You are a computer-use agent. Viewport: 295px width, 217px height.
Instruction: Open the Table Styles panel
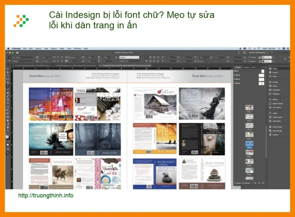(x=276, y=117)
